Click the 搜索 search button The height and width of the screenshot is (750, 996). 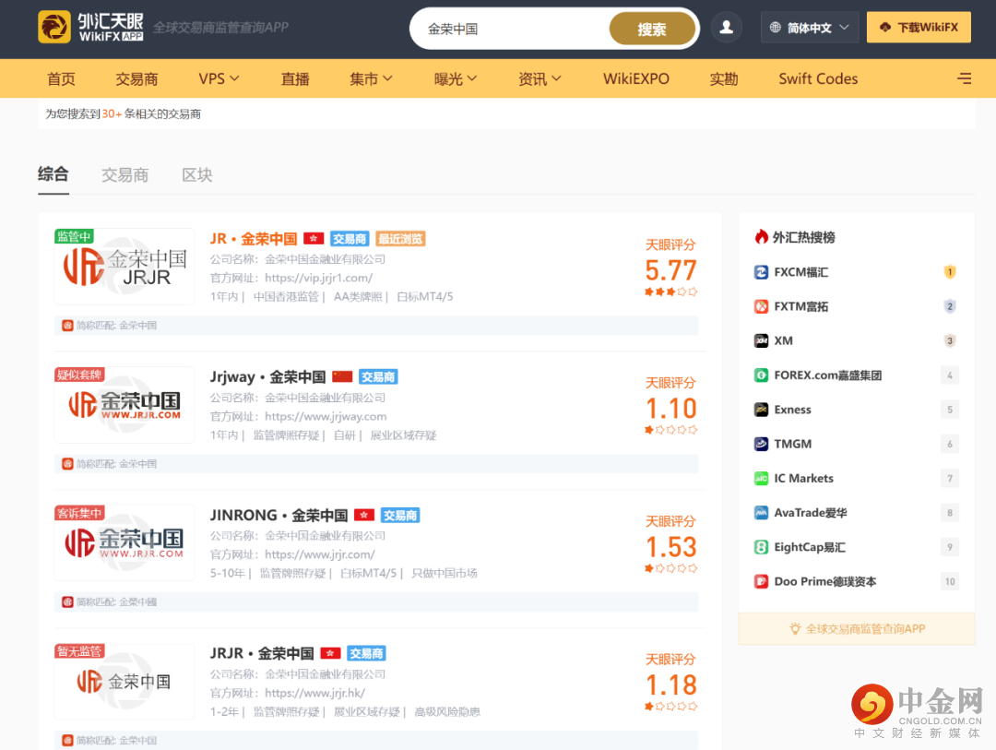652,29
